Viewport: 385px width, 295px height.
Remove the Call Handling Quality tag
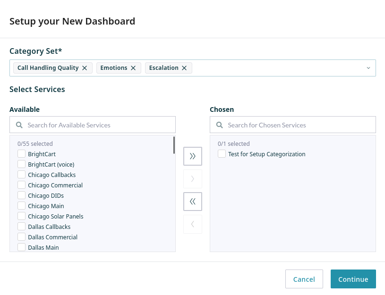point(85,68)
